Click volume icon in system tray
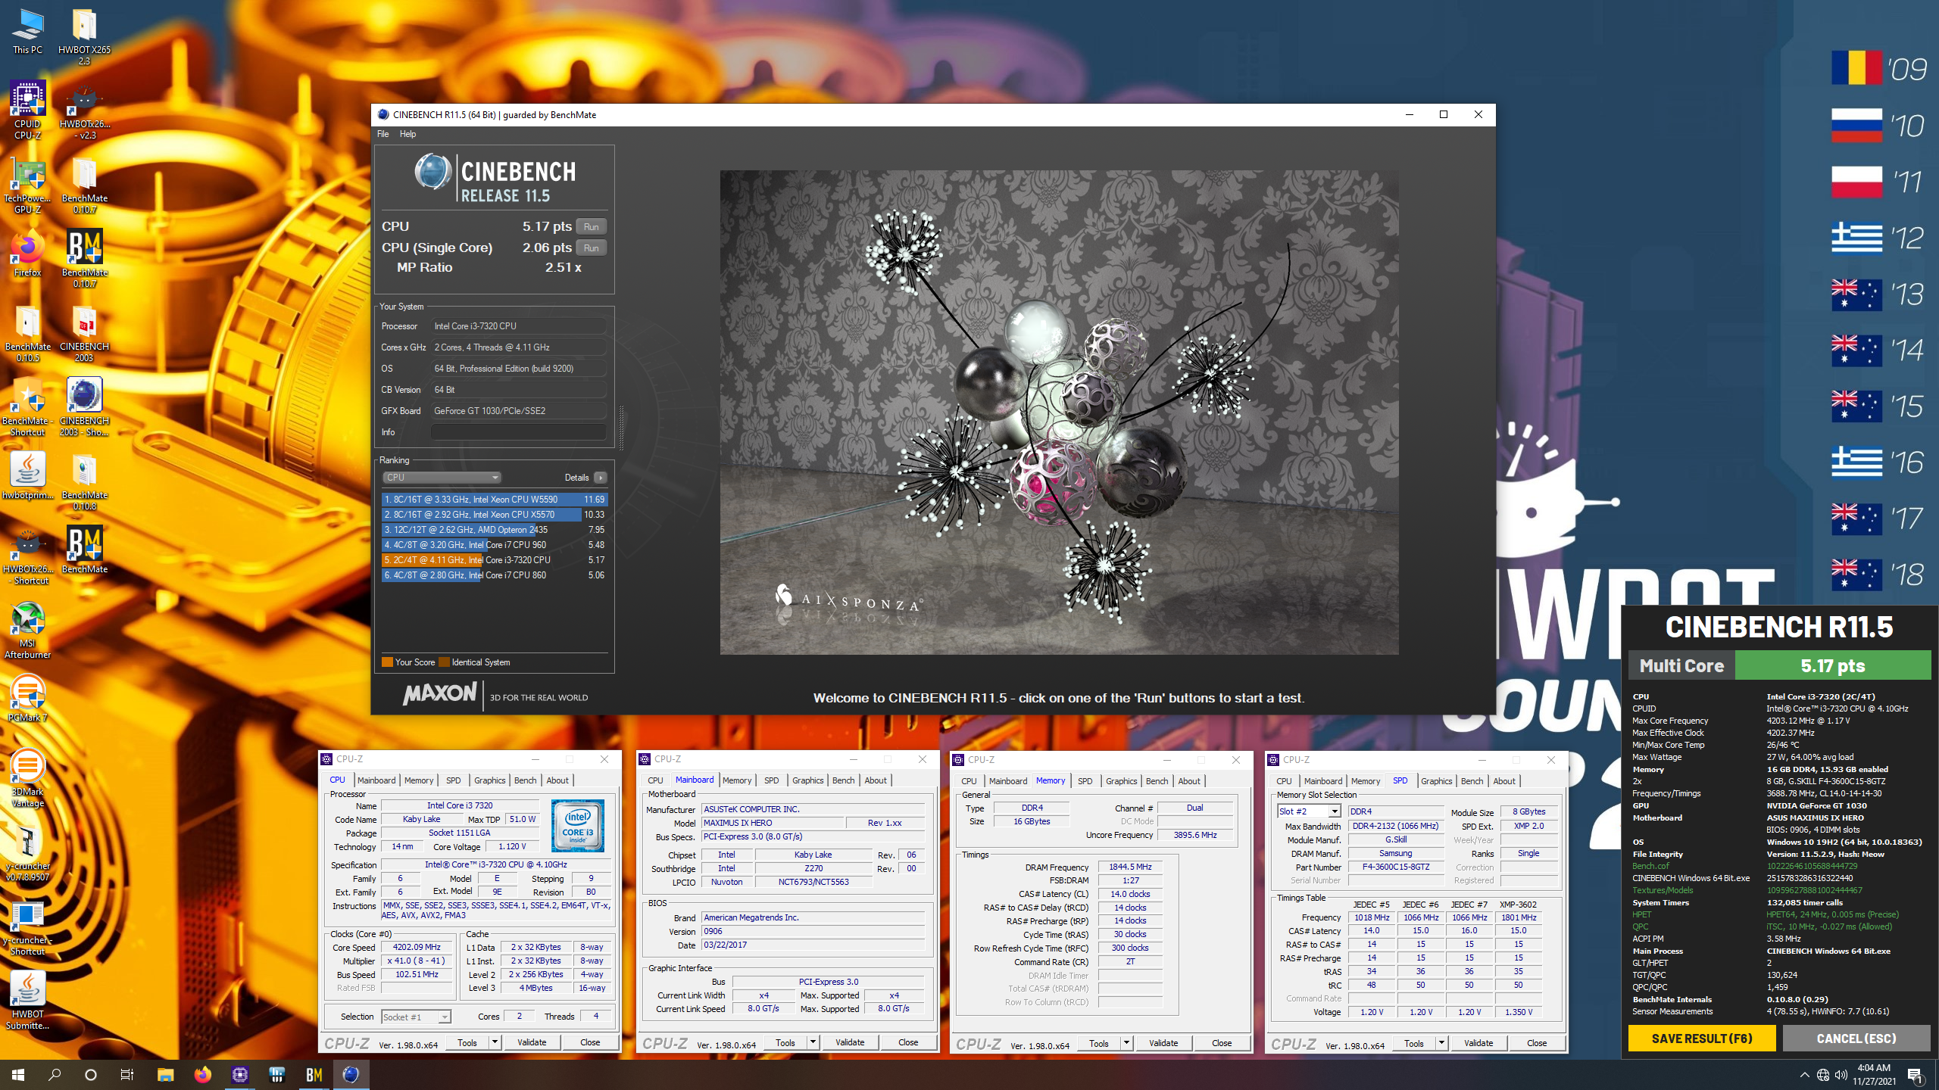This screenshot has height=1090, width=1939. (x=1841, y=1075)
